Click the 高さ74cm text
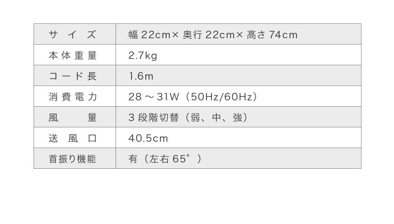The image size is (394, 224). pyautogui.click(x=272, y=35)
